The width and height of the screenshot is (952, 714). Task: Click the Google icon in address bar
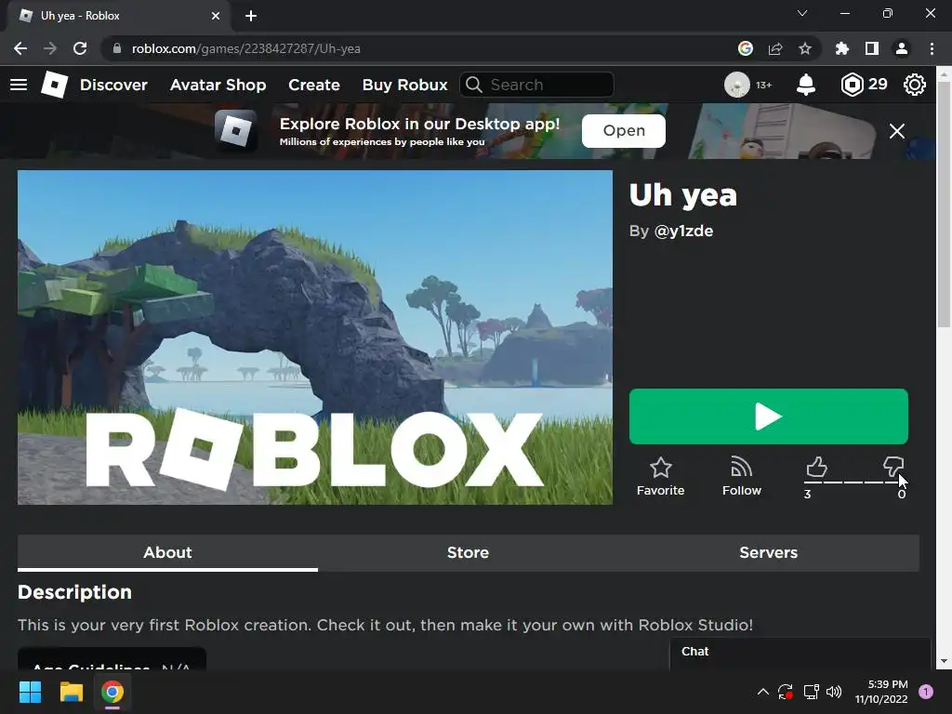746,48
